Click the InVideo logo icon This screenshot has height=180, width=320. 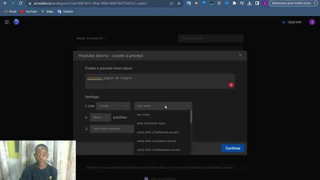tap(16, 22)
